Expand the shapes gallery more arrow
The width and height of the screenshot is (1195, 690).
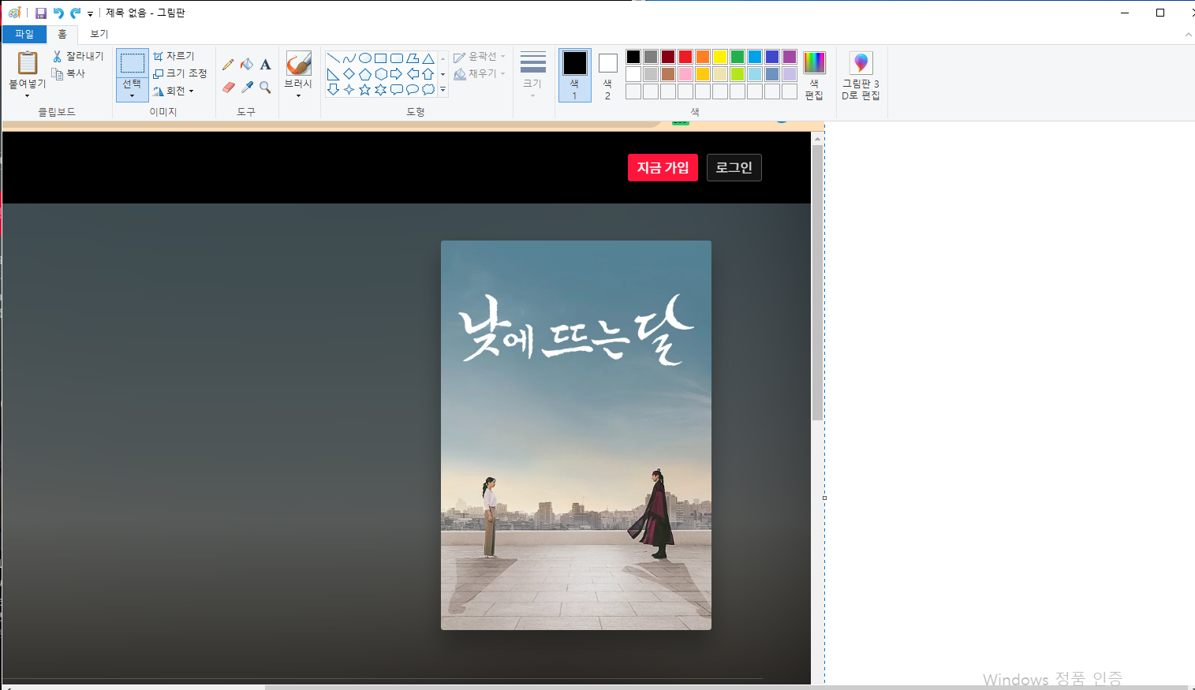click(x=443, y=90)
